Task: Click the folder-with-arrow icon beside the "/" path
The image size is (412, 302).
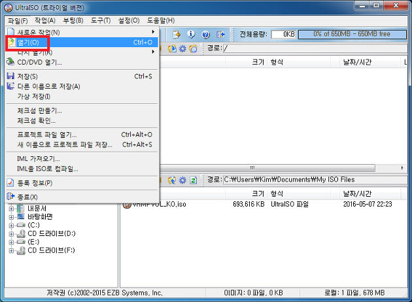Action: [172, 48]
